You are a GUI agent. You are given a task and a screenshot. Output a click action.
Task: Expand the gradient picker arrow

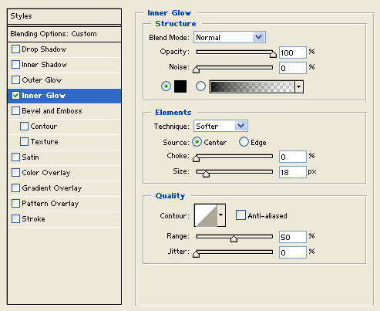pos(299,86)
